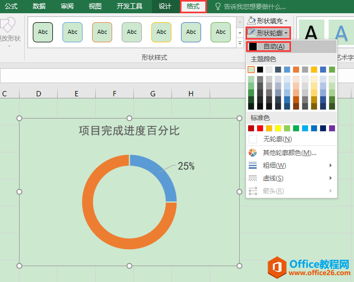Image resolution: width=354 pixels, height=282 pixels.
Task: Click chart title 项目完成进度百分比
Action: coord(129,131)
